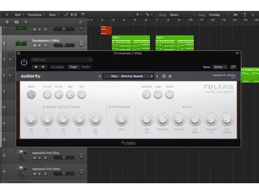Toggle the global solo S button
The height and width of the screenshot is (194, 259).
coord(26,22)
